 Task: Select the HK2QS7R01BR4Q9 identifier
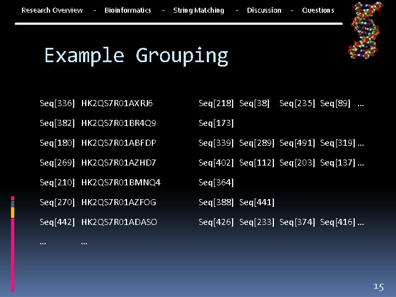pos(119,123)
